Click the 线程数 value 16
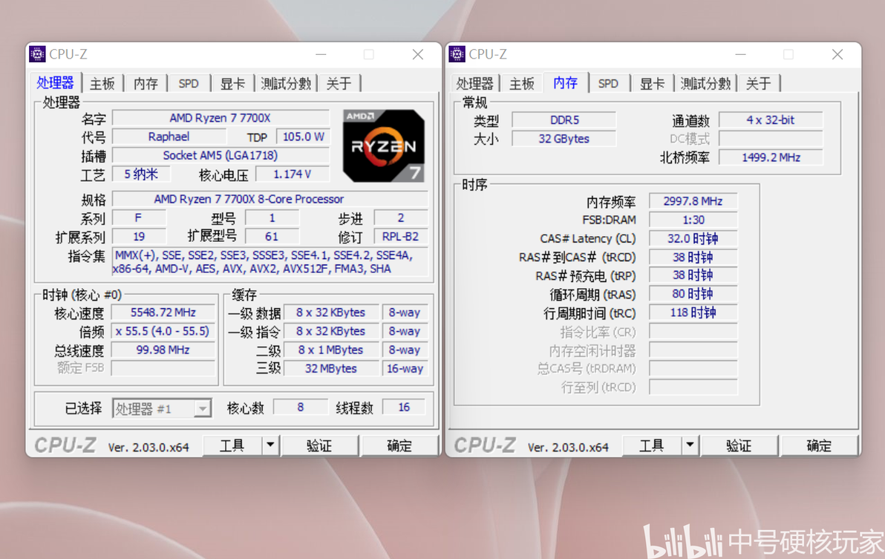Image resolution: width=885 pixels, height=559 pixels. [x=404, y=407]
